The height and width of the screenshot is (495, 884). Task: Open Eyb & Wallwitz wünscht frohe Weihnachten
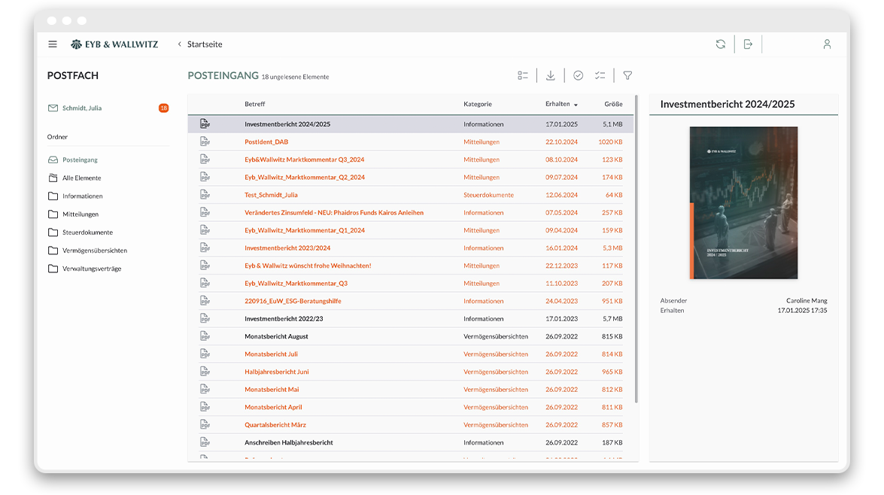pyautogui.click(x=308, y=266)
